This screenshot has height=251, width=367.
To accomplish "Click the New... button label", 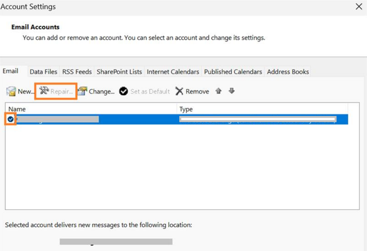I will coord(26,91).
